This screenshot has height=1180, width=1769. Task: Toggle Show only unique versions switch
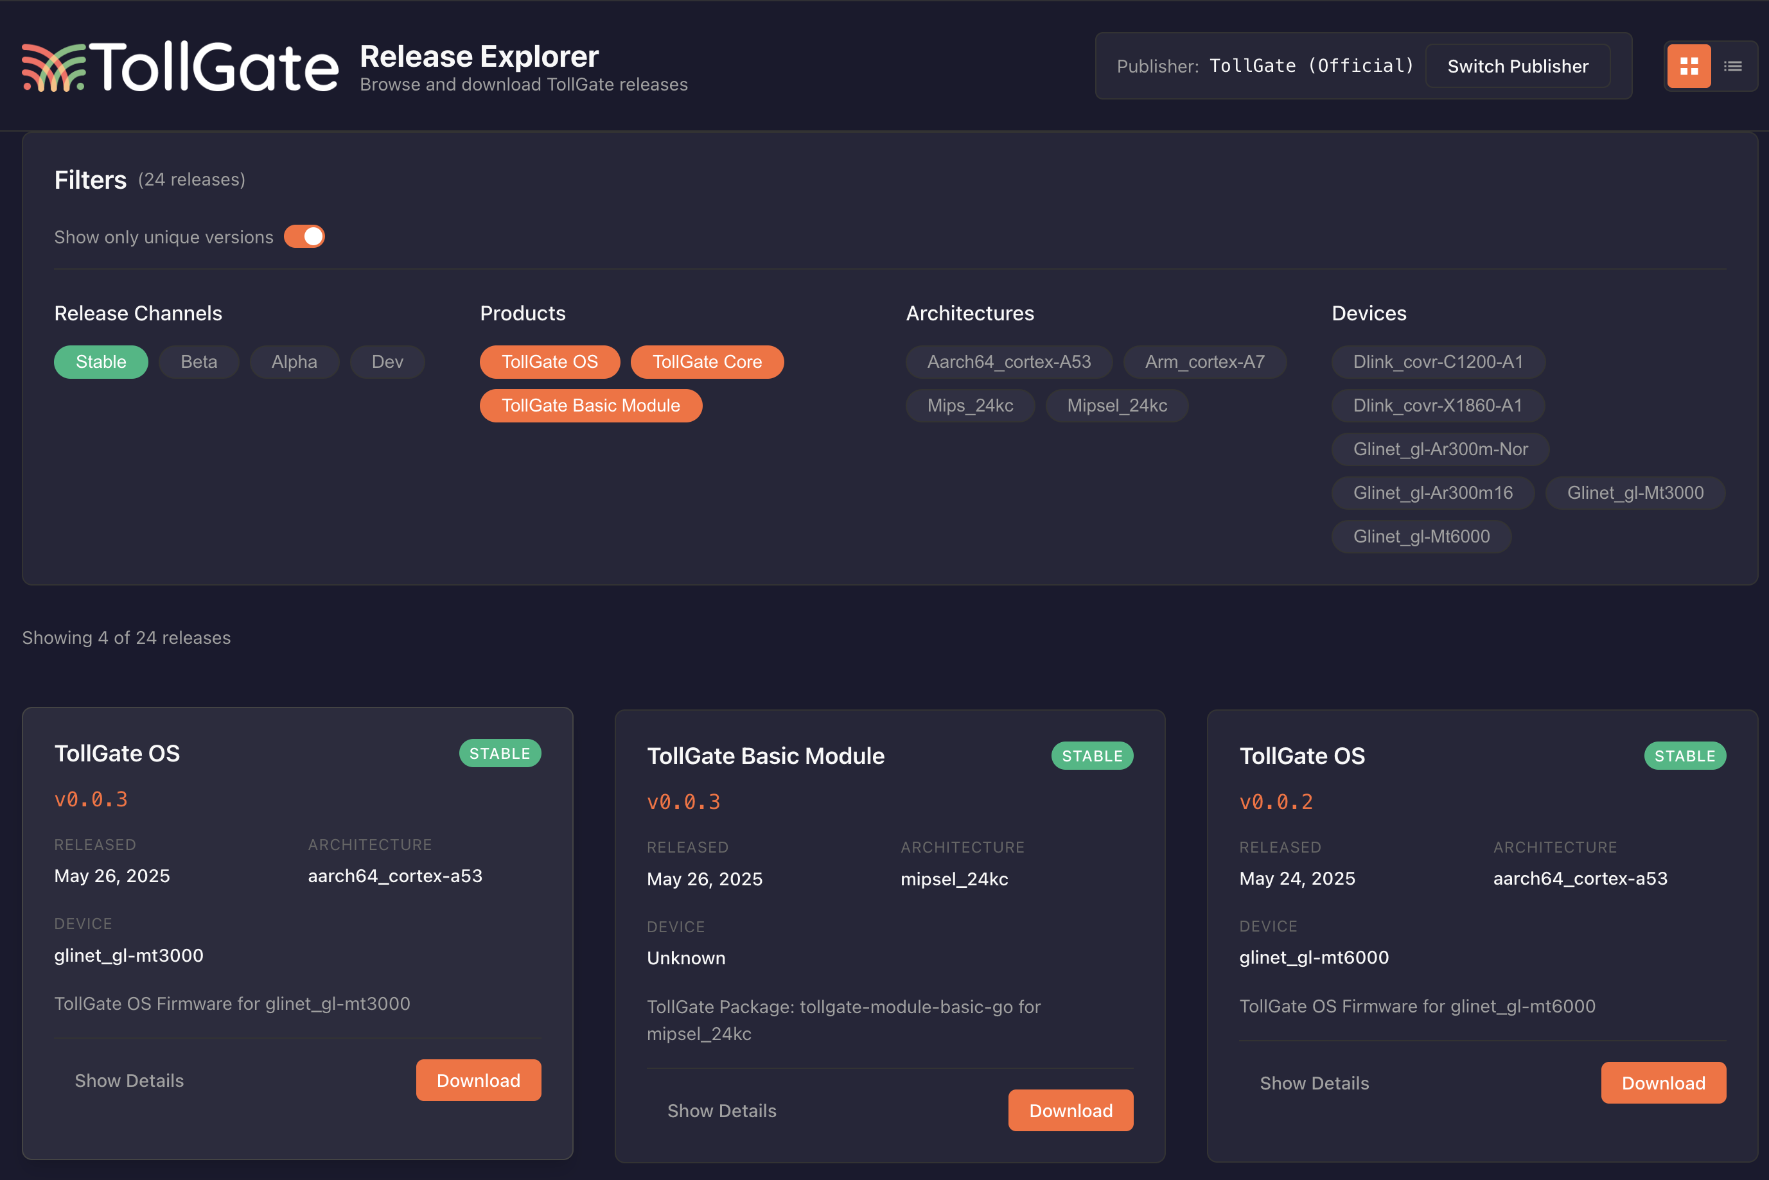(304, 236)
